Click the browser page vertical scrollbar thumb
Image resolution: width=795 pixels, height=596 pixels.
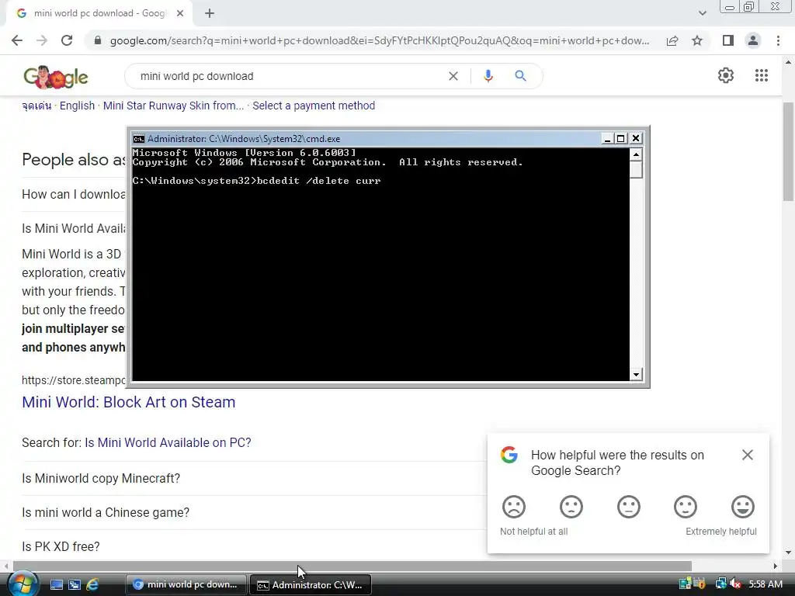(788, 151)
